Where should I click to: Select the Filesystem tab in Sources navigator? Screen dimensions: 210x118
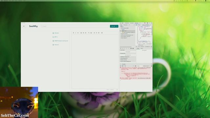coord(125,25)
